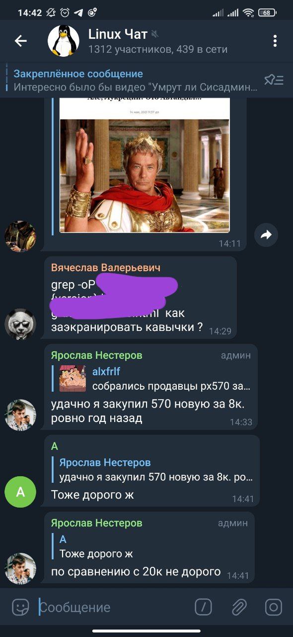Open the sticker and emoji panel
Image resolution: width=293 pixels, height=637 pixels.
tap(20, 607)
